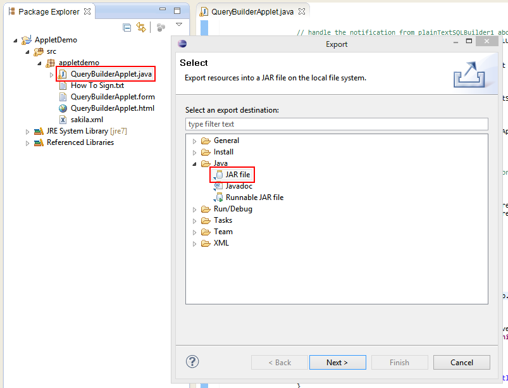Collapse the appletdemo package node
Viewport: 508px width, 388px height.
(39, 63)
